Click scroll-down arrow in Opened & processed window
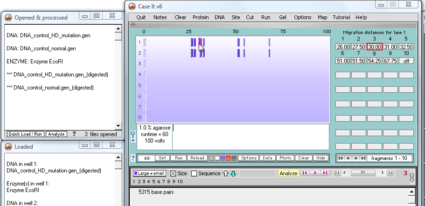The image size is (425, 206). pyautogui.click(x=118, y=126)
